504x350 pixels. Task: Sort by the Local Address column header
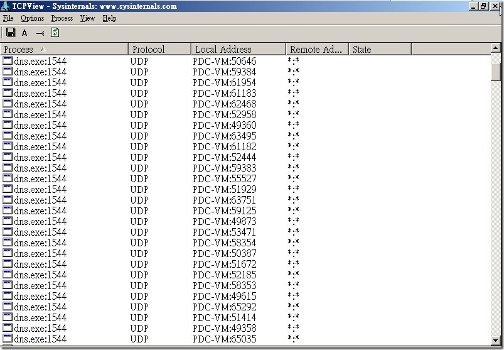click(239, 49)
